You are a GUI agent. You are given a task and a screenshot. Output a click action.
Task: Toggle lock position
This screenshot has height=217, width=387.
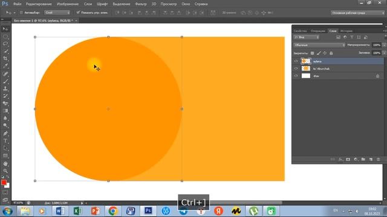(325, 53)
